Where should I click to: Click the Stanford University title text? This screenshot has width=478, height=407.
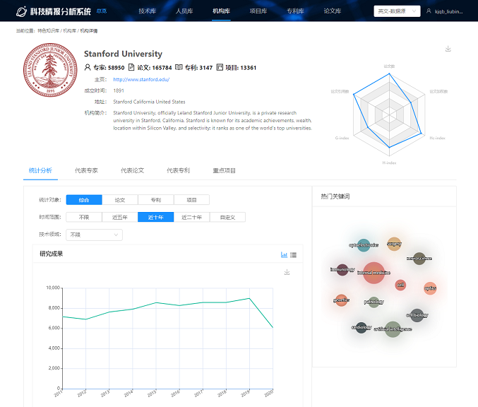point(123,54)
